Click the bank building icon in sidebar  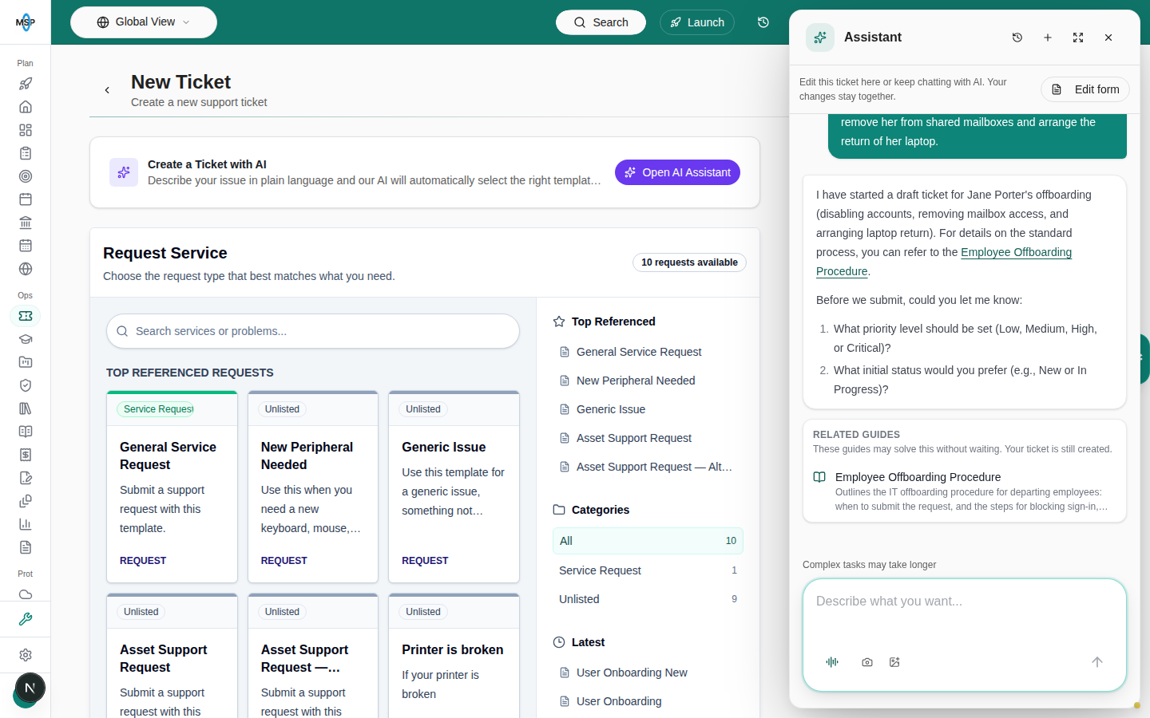pos(26,223)
